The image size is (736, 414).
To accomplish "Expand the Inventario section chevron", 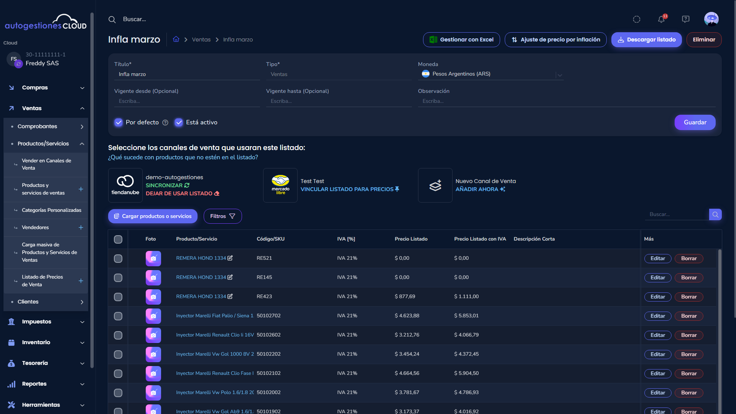I will (x=82, y=343).
